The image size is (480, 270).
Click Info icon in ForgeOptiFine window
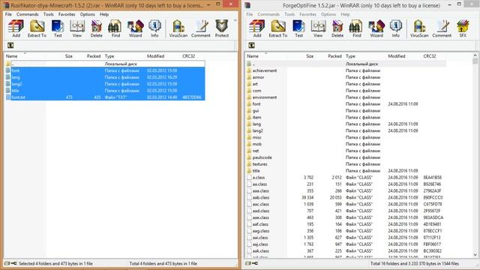point(396,28)
